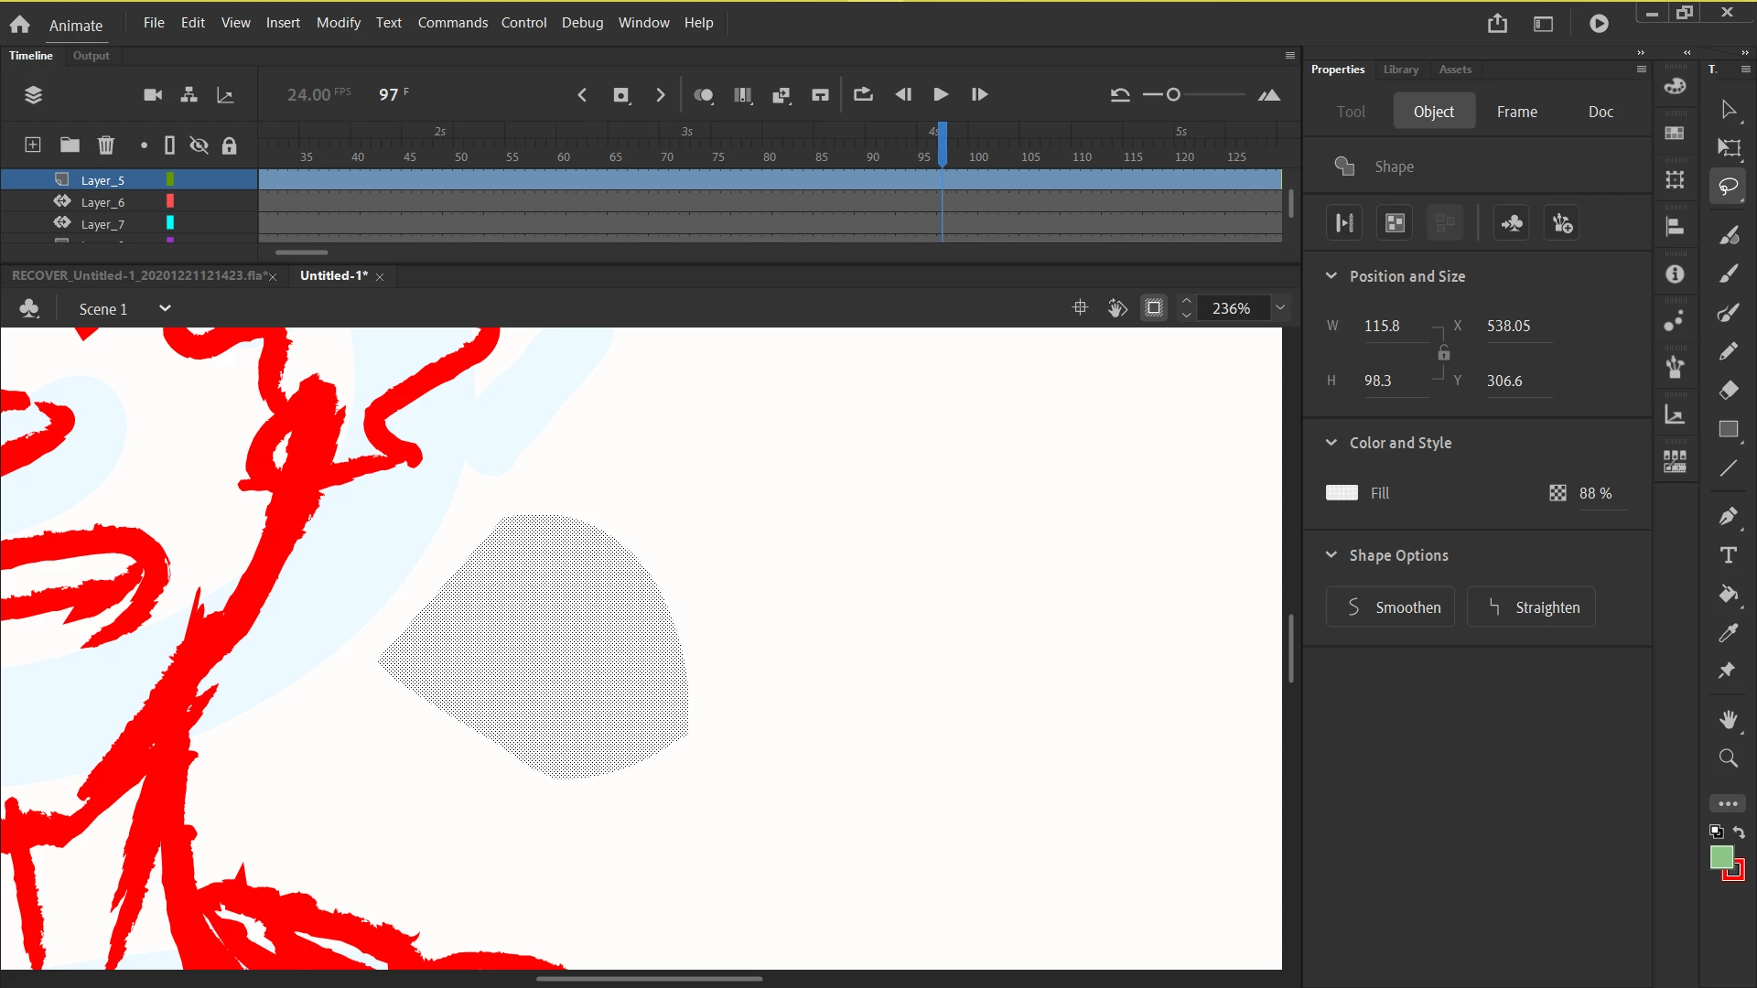Open the Modify menu

(339, 23)
